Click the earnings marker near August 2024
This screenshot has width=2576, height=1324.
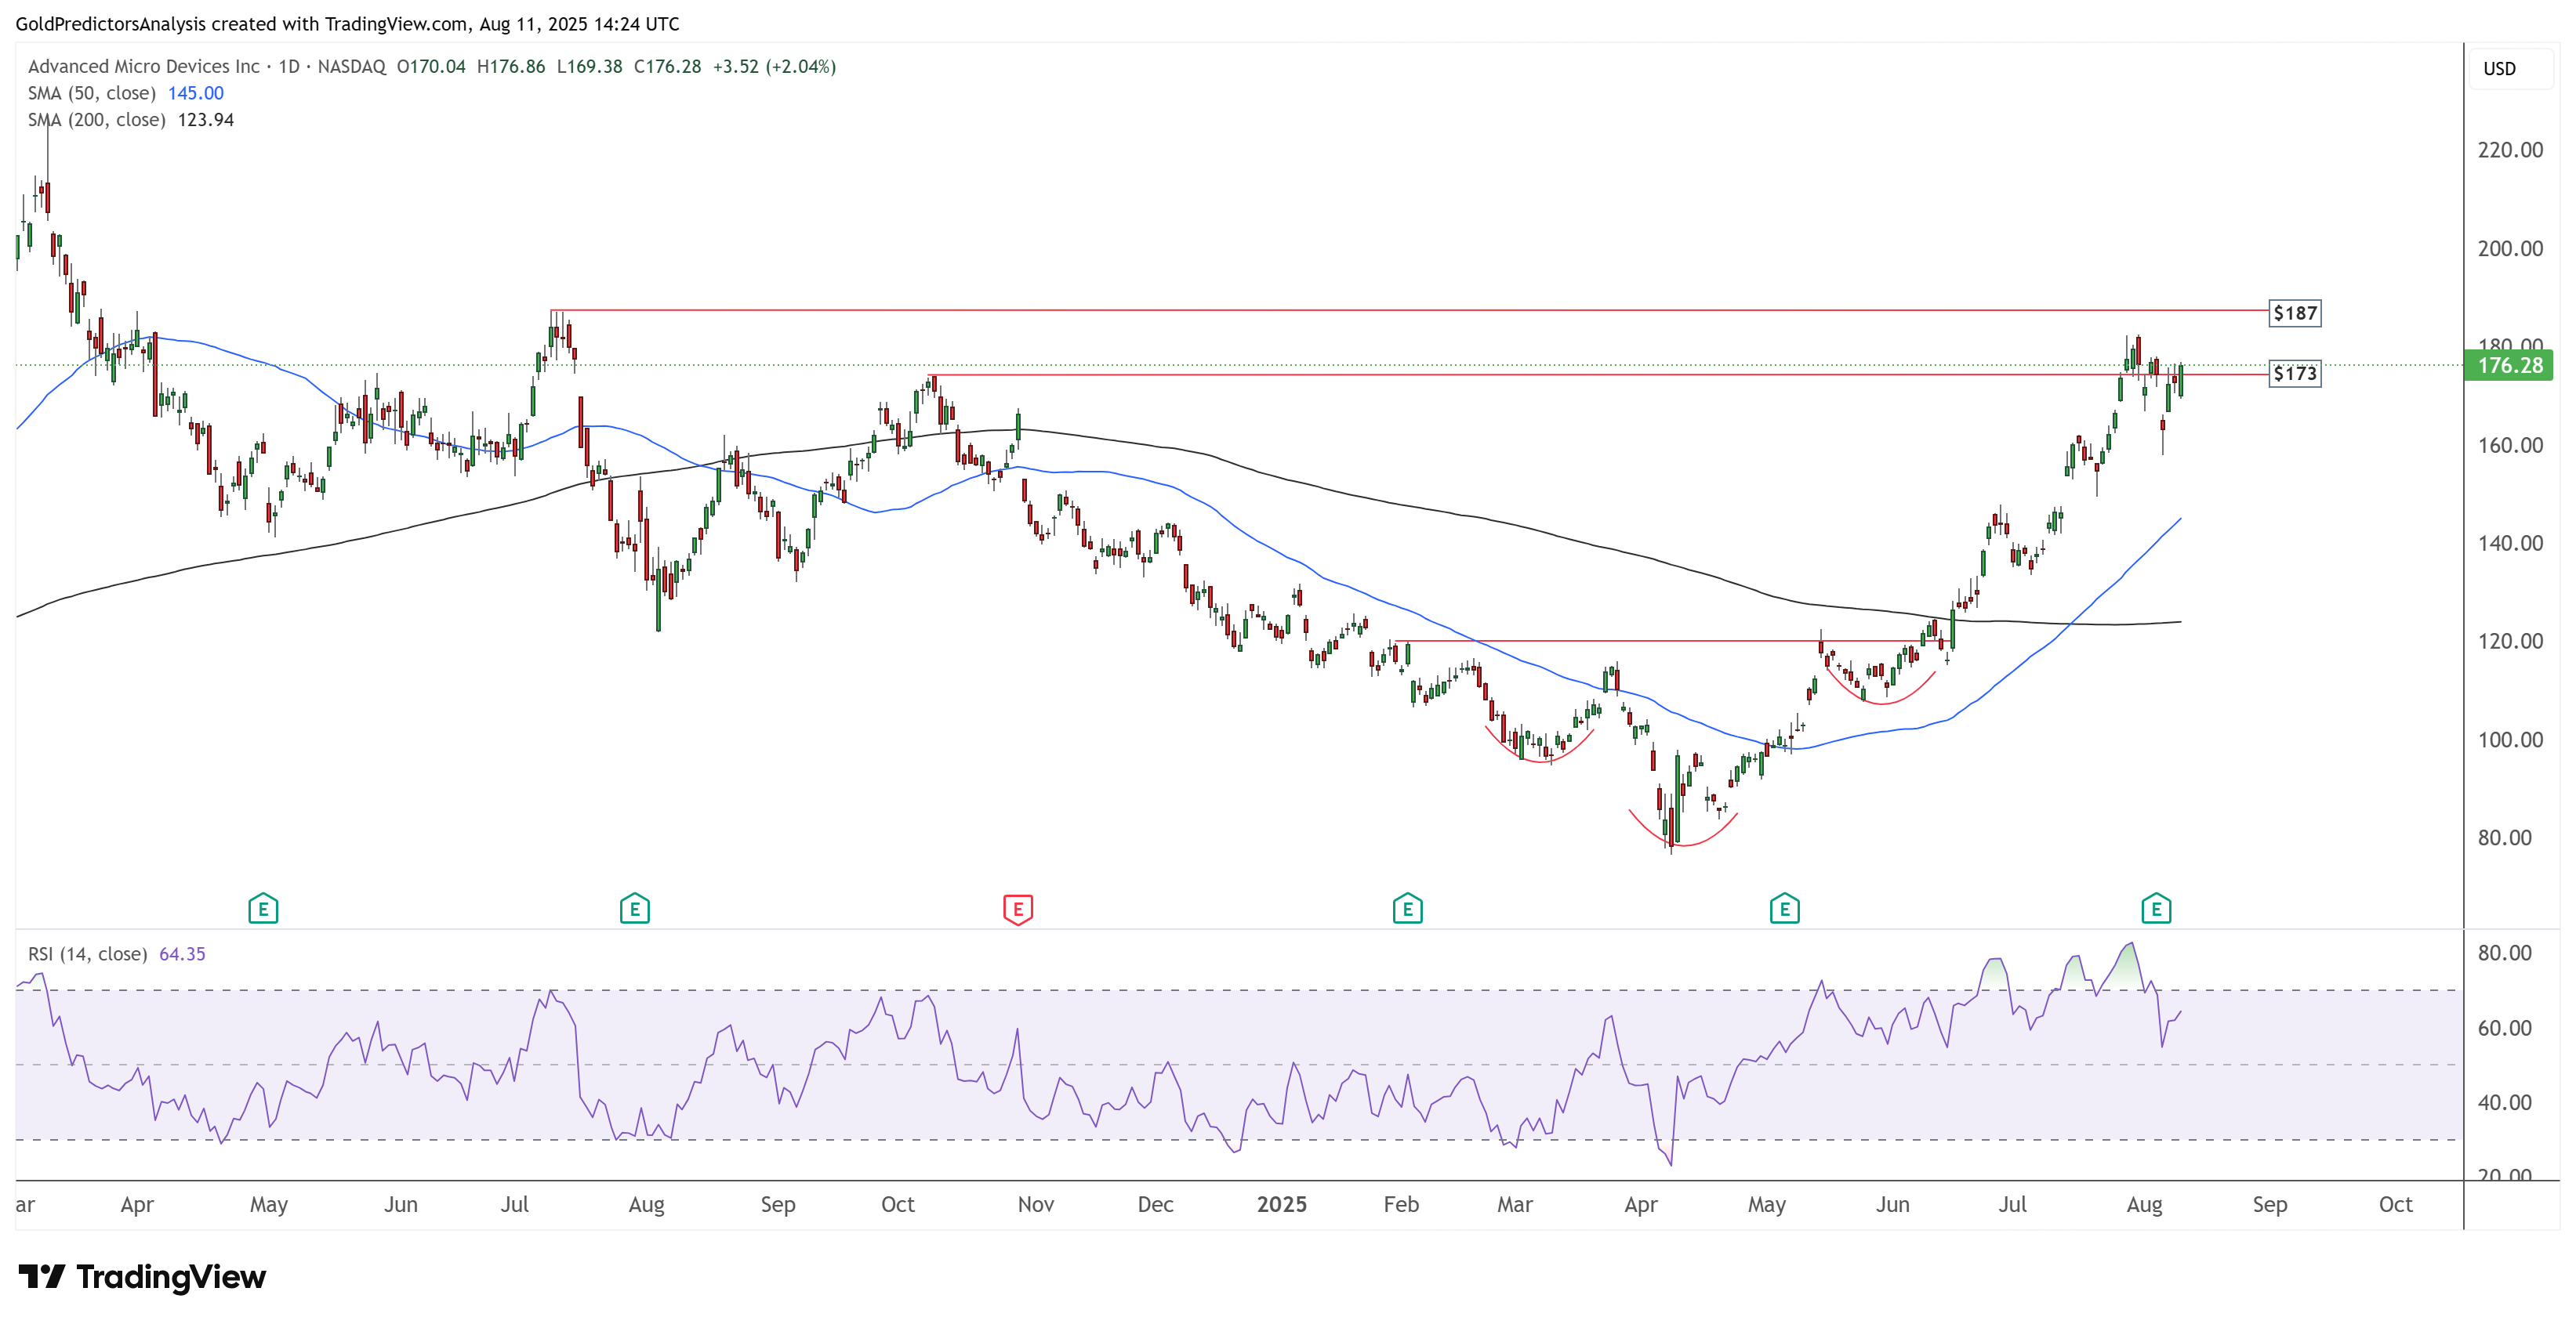click(635, 908)
